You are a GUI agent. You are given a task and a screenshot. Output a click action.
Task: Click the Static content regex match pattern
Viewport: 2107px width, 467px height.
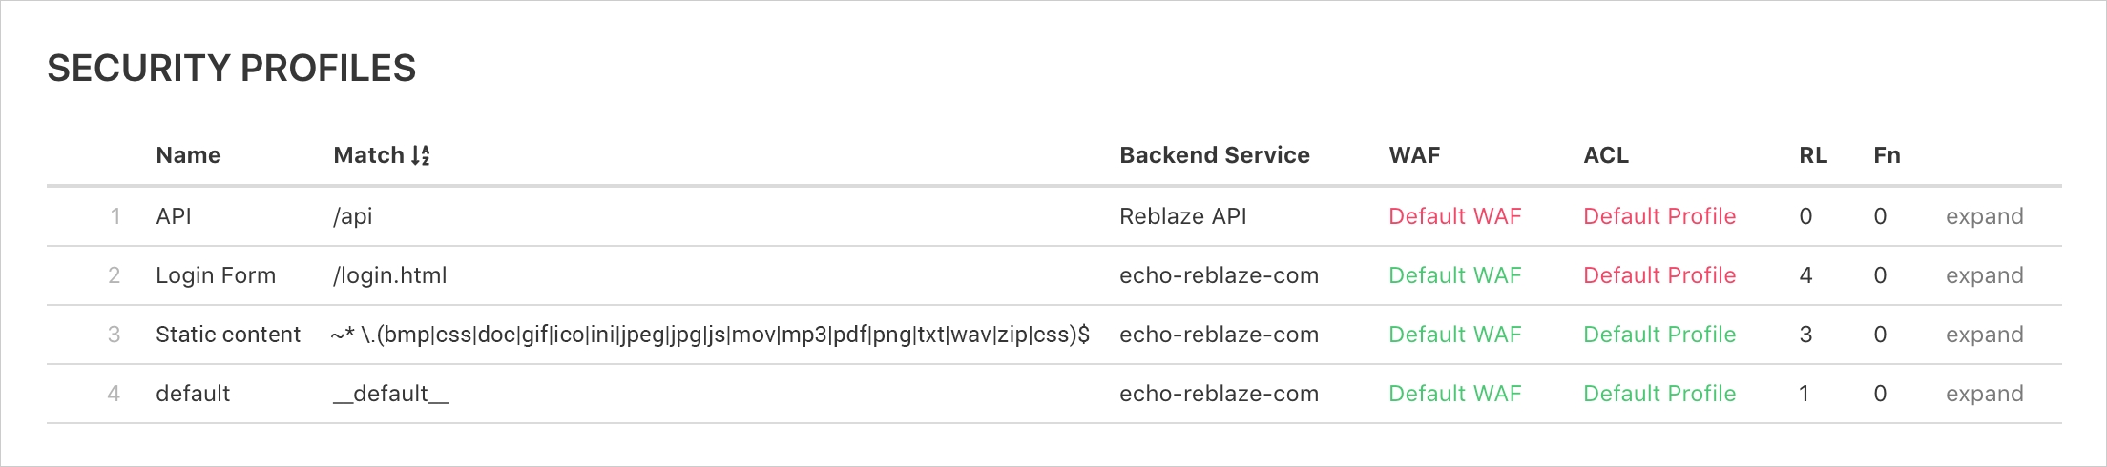click(710, 335)
